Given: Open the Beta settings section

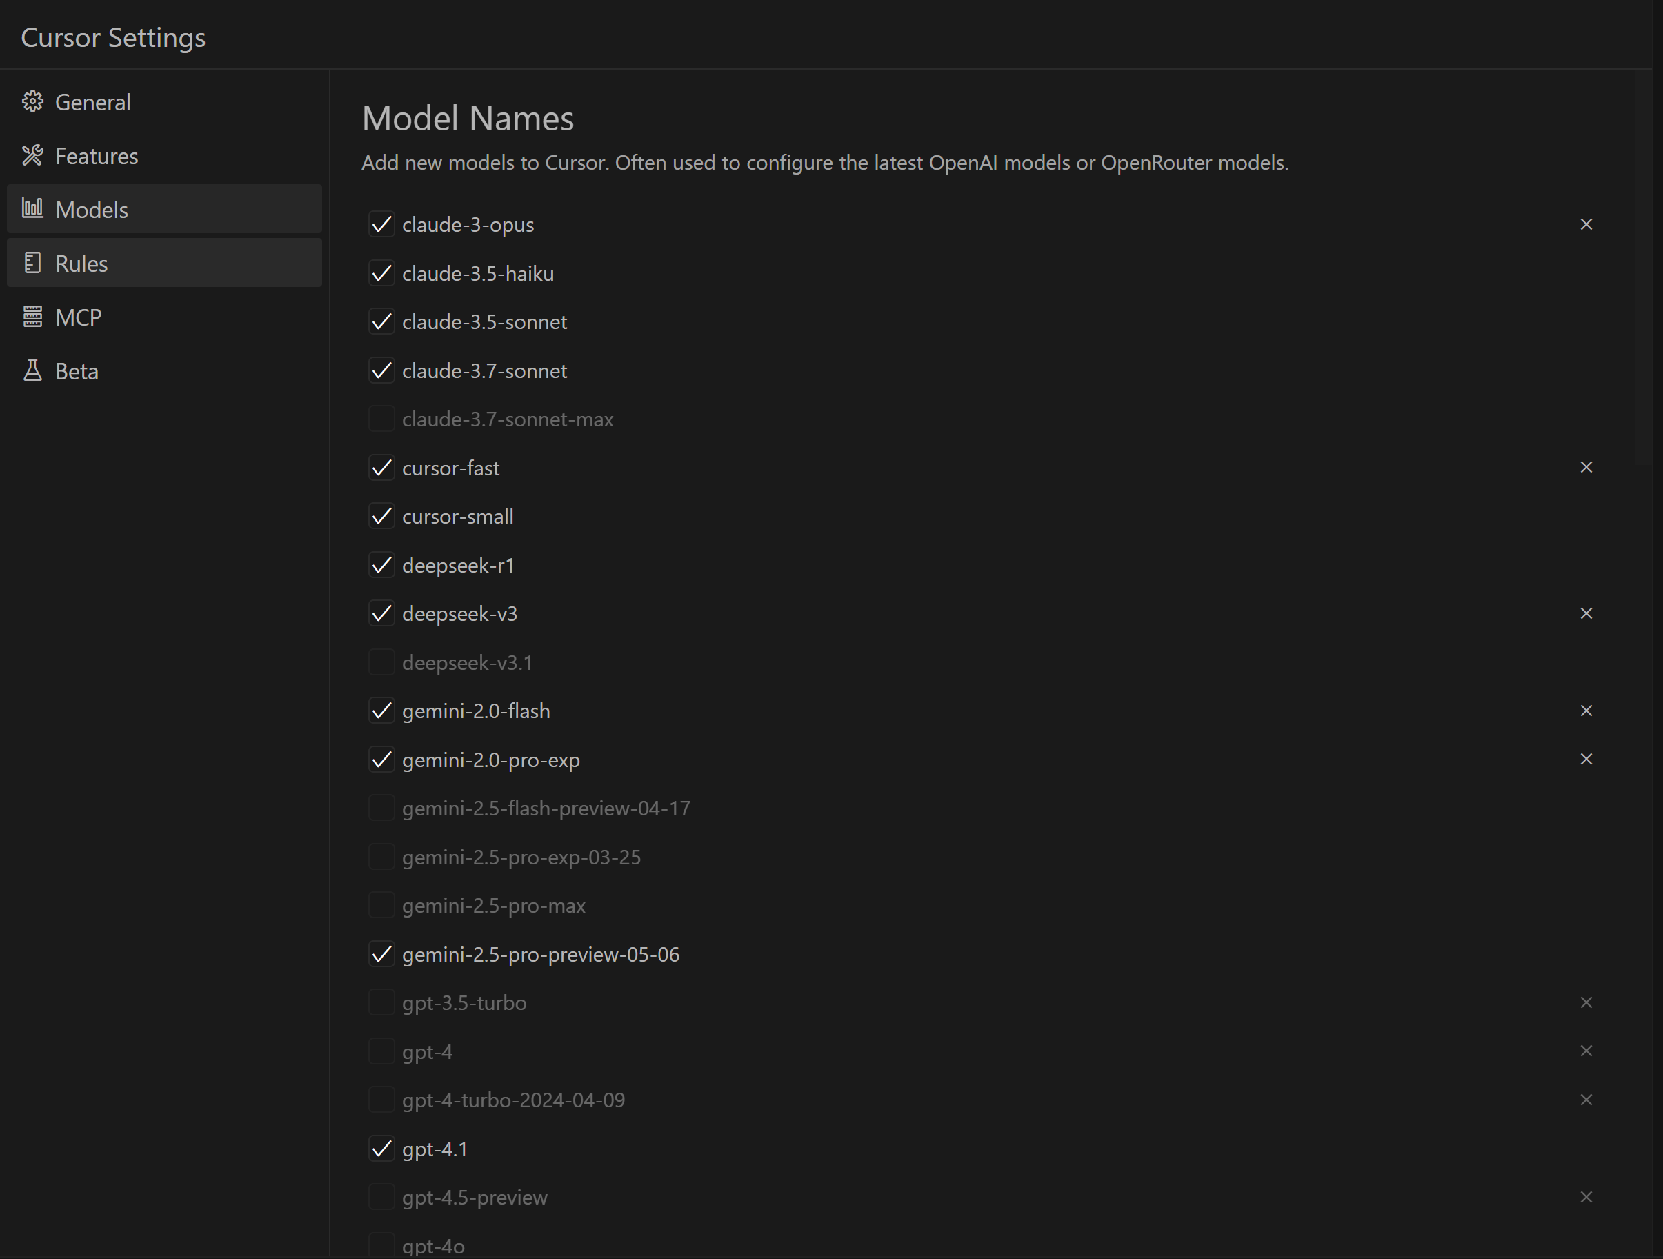Looking at the screenshot, I should click(x=164, y=370).
